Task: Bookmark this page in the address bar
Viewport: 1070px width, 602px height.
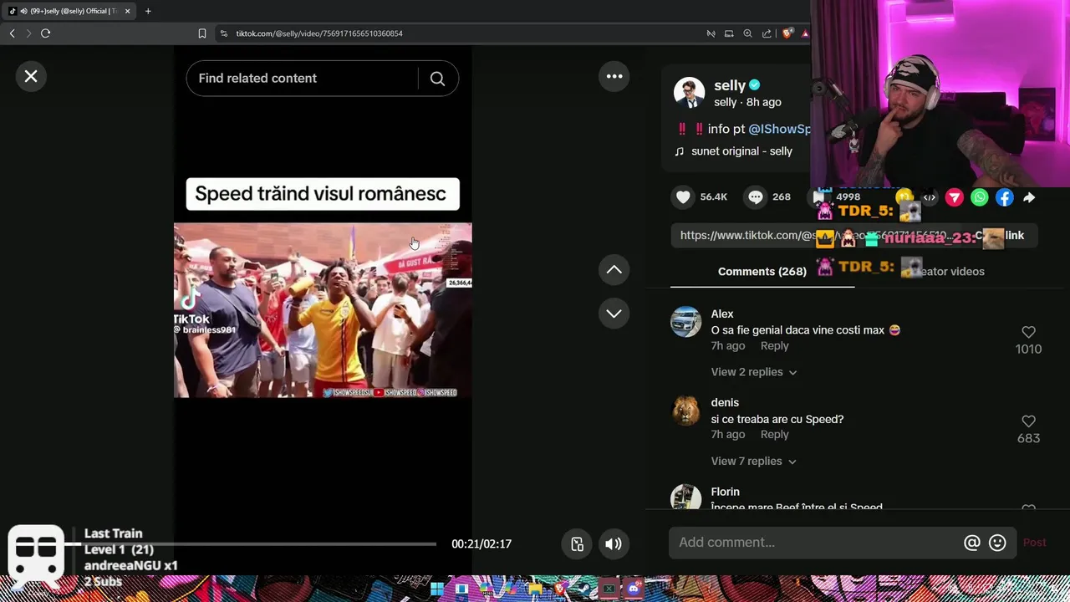Action: pyautogui.click(x=201, y=33)
